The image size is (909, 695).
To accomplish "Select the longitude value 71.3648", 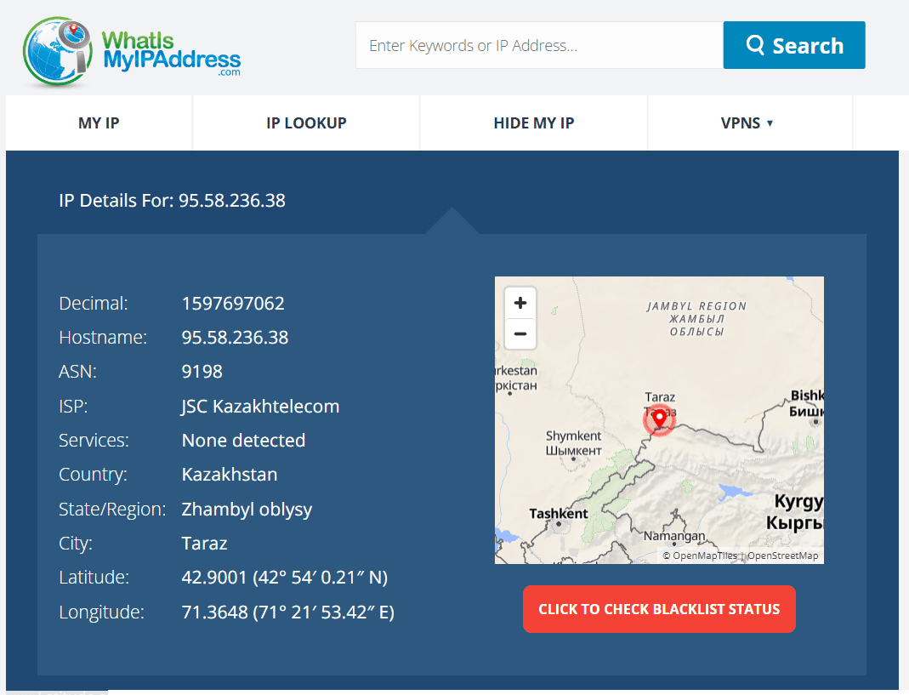I will (288, 612).
